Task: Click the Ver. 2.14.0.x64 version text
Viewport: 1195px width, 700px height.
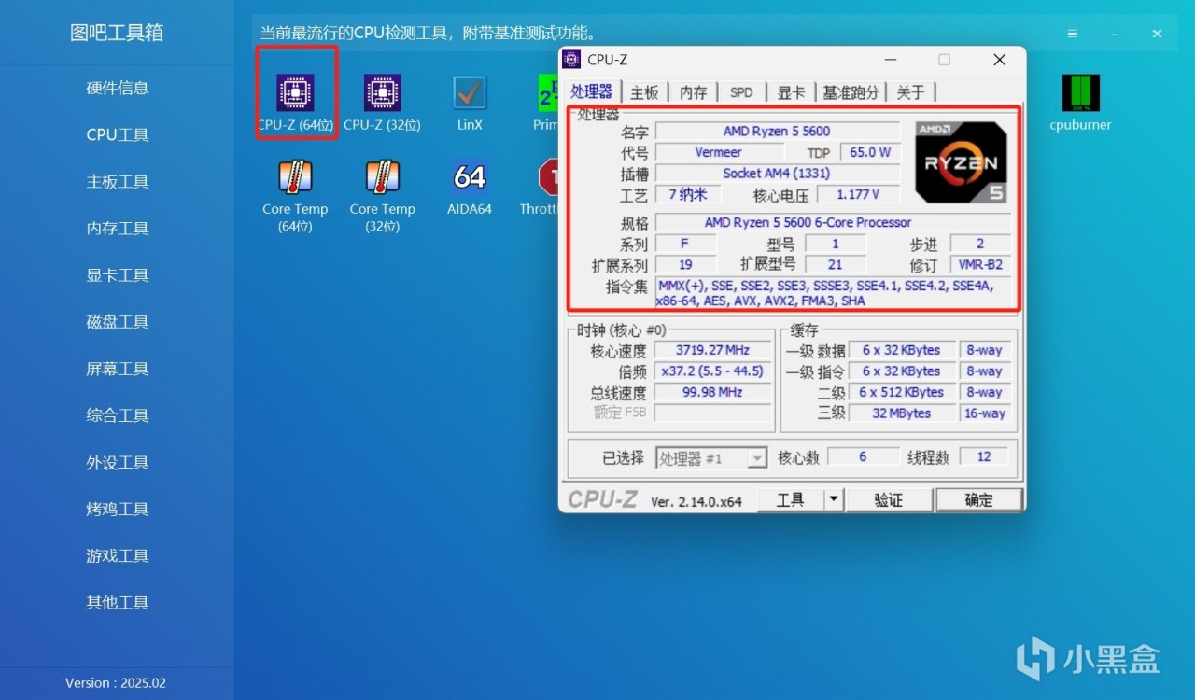Action: pos(696,501)
